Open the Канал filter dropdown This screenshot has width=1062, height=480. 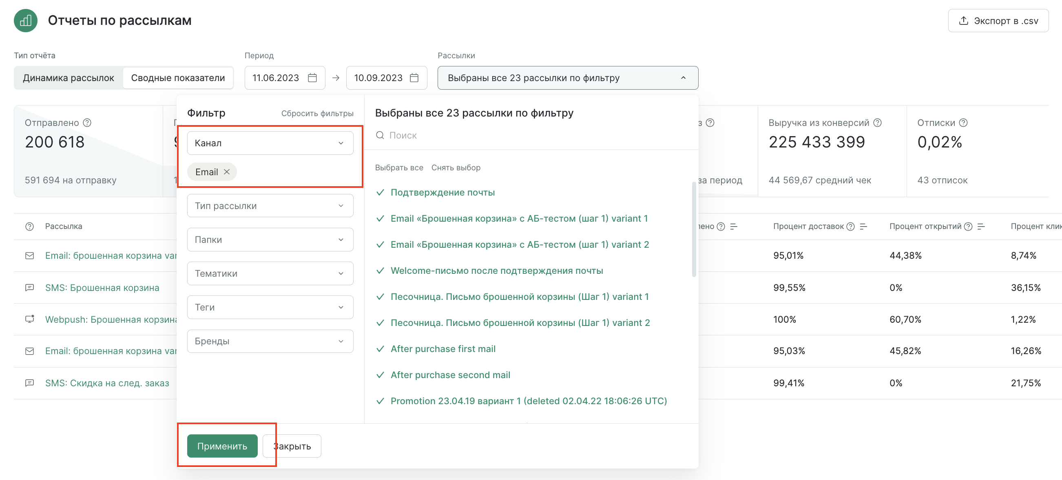pyautogui.click(x=270, y=143)
